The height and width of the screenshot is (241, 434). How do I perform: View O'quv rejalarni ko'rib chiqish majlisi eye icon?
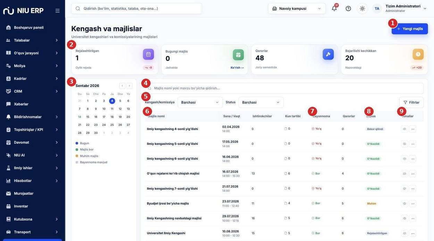click(x=404, y=174)
